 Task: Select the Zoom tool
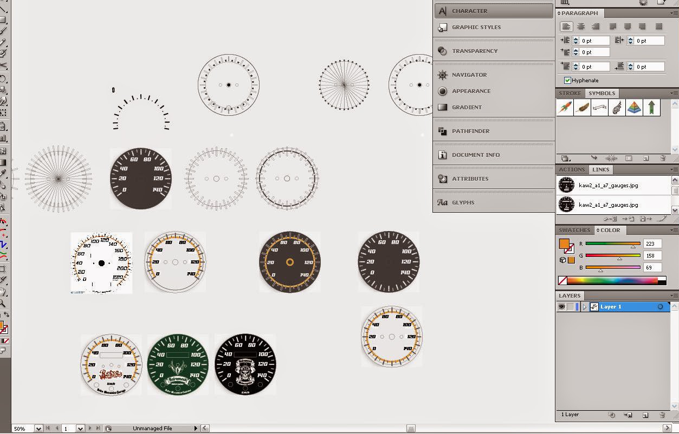3,304
